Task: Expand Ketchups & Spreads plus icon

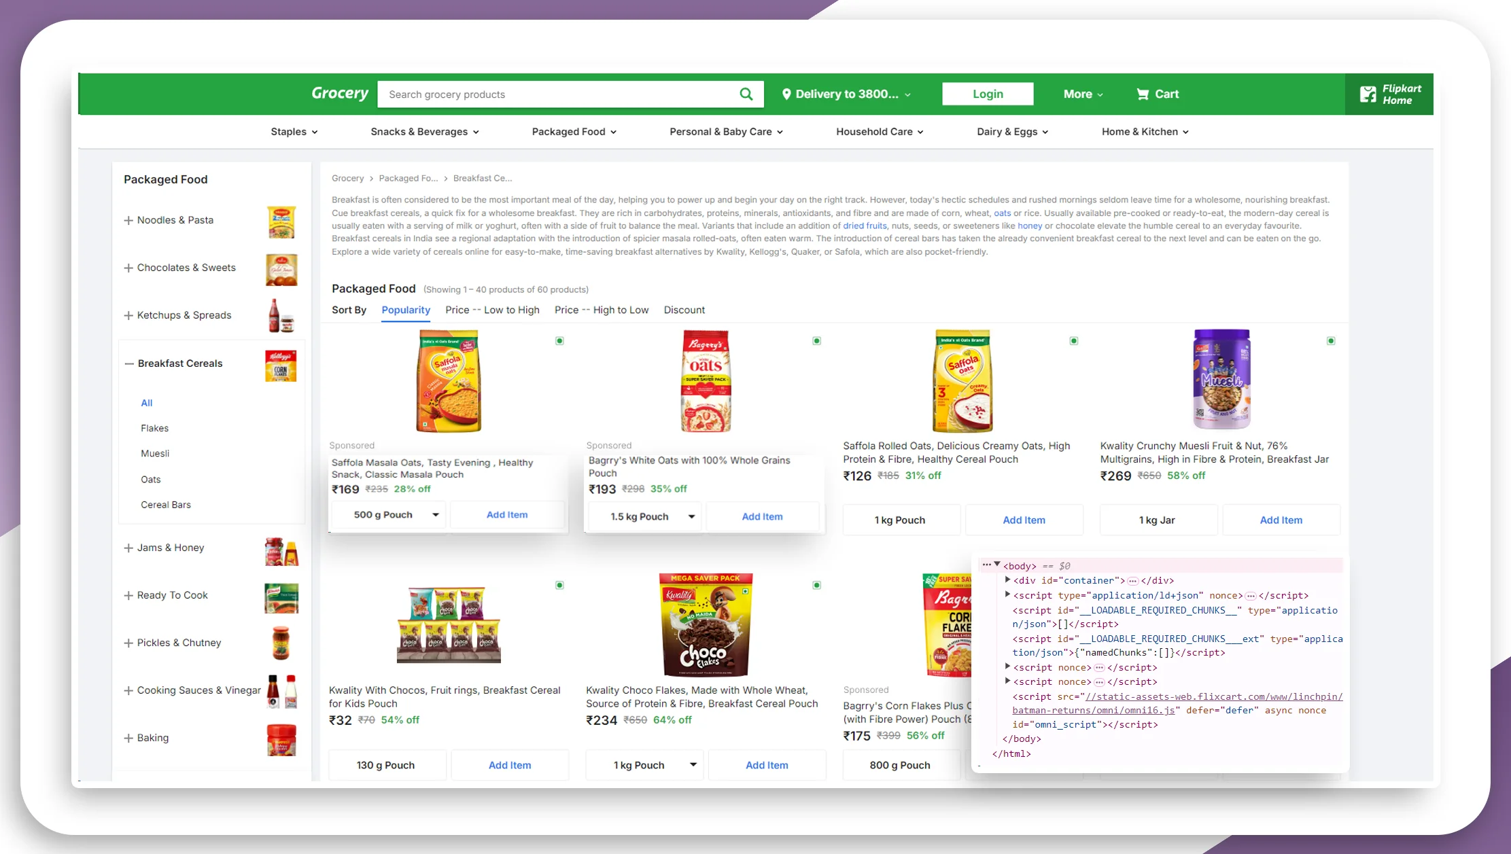Action: tap(128, 315)
